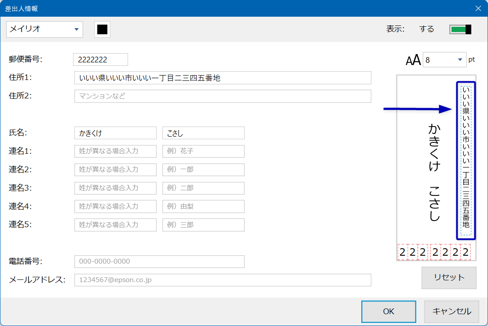Select the 連名1 given name field 花子
The image size is (488, 326).
coord(203,152)
